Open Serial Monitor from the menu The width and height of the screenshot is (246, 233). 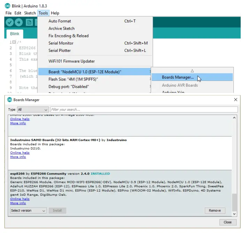point(95,43)
